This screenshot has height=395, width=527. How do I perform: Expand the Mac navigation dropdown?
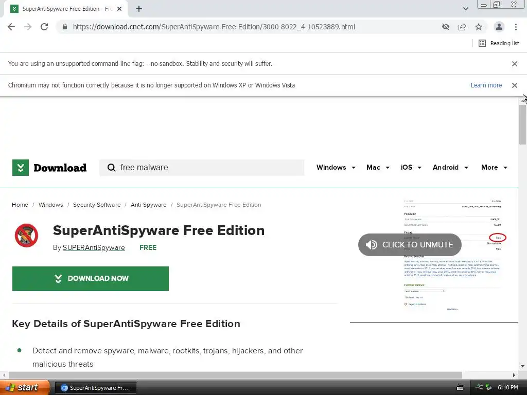point(378,168)
